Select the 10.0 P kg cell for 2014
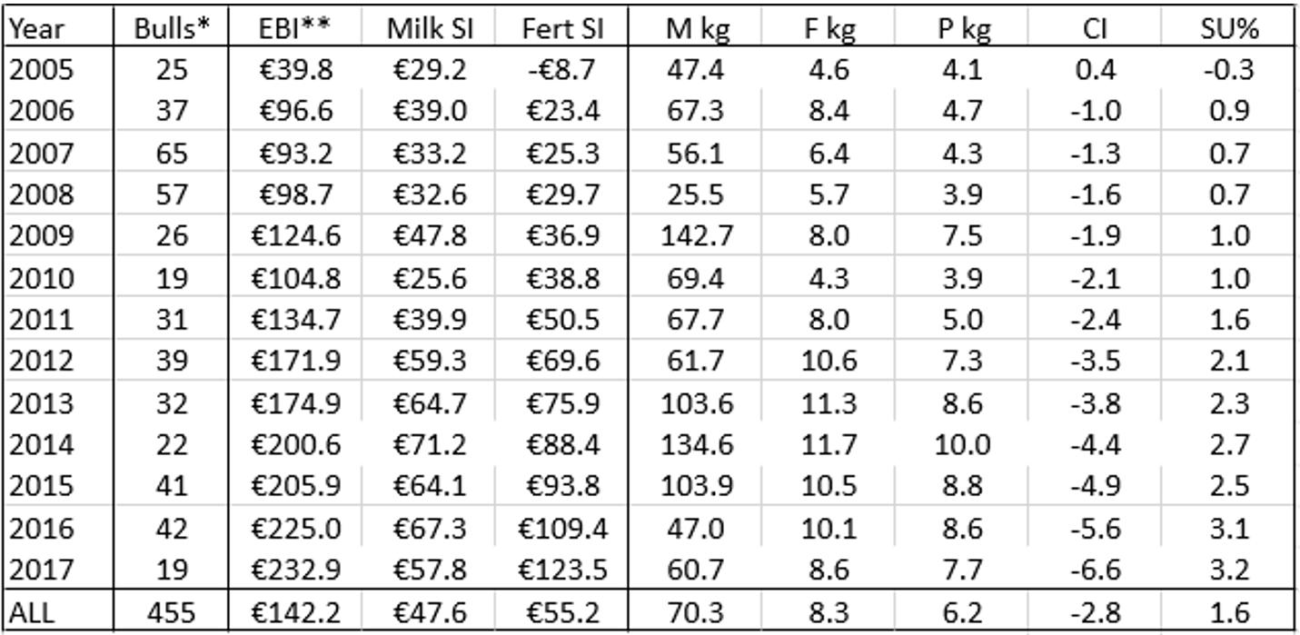This screenshot has height=635, width=1300. 964,445
